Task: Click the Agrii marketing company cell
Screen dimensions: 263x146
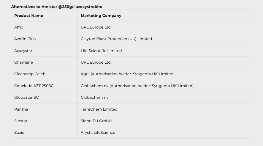Action: tap(128, 74)
